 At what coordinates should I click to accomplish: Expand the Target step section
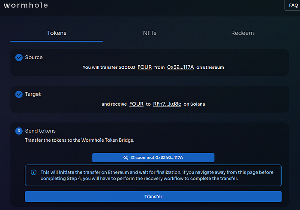coord(33,94)
